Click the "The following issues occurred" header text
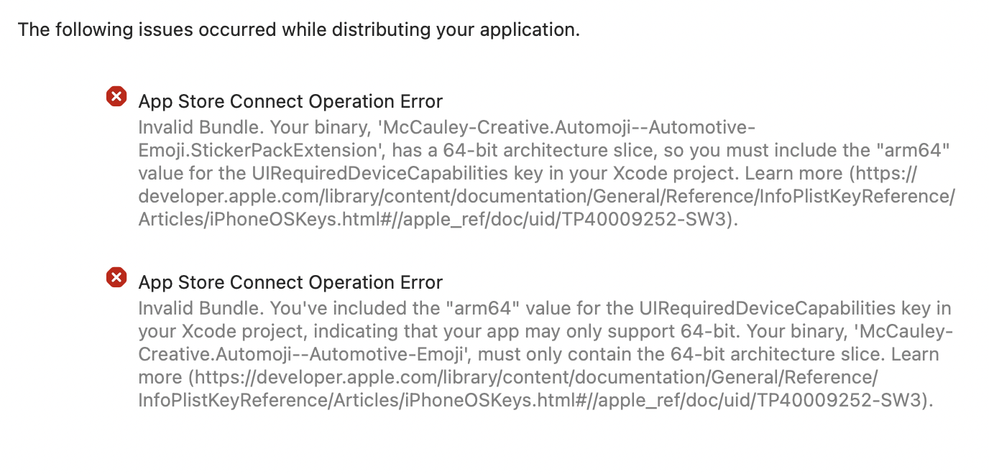The image size is (989, 474). point(298,30)
